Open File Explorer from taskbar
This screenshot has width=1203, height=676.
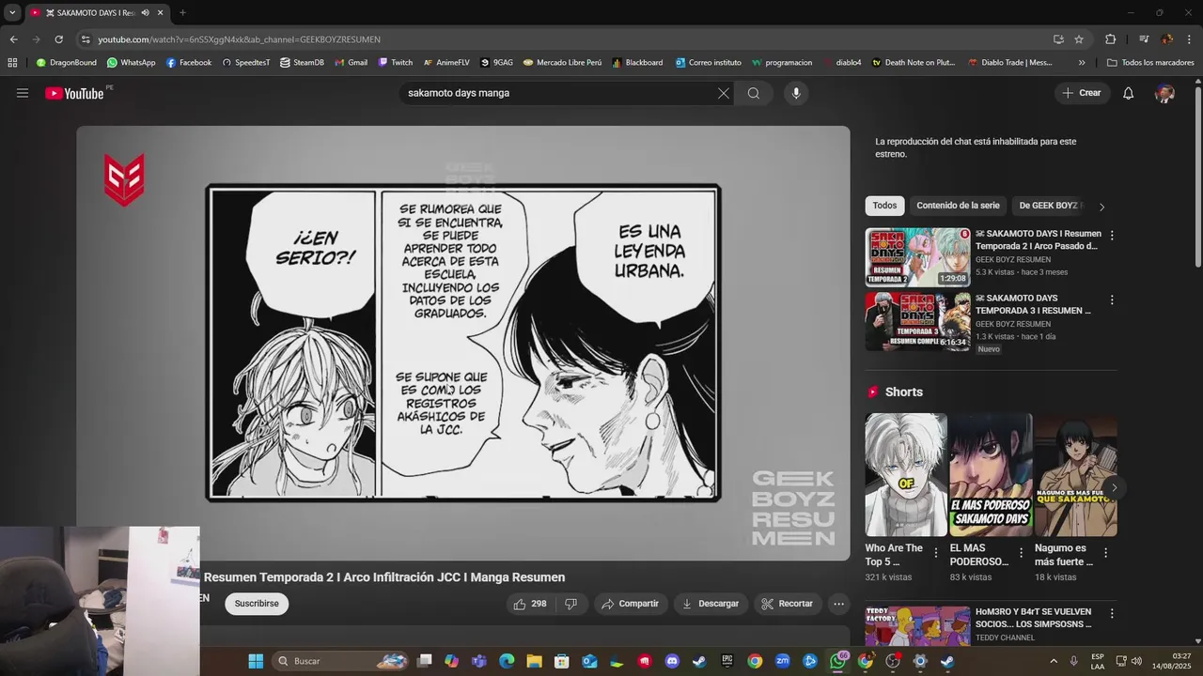click(x=534, y=661)
